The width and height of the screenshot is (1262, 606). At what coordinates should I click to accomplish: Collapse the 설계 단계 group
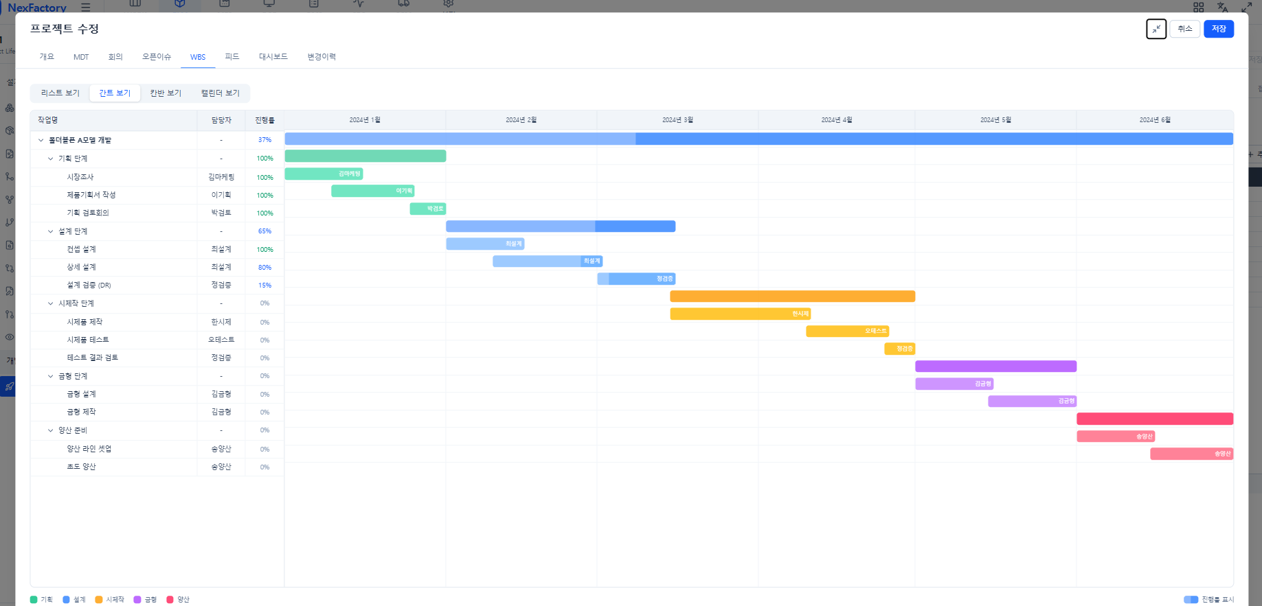pyautogui.click(x=51, y=231)
